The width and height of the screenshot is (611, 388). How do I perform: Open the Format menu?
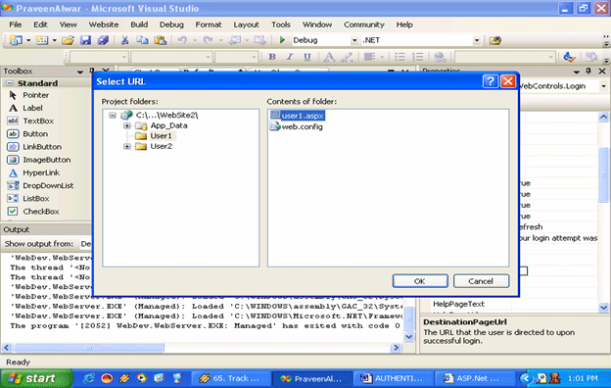pyautogui.click(x=209, y=24)
